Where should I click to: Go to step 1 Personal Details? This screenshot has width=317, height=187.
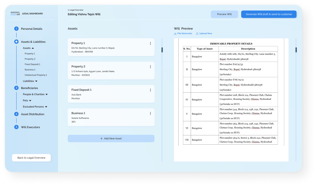pos(31,29)
